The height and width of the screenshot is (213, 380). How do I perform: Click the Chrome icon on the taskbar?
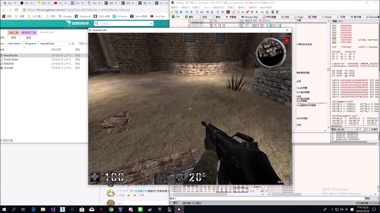click(111, 209)
